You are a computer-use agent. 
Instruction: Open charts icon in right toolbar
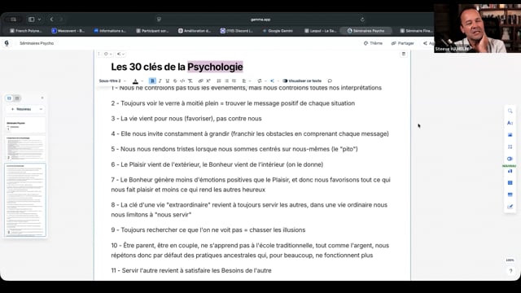510,171
